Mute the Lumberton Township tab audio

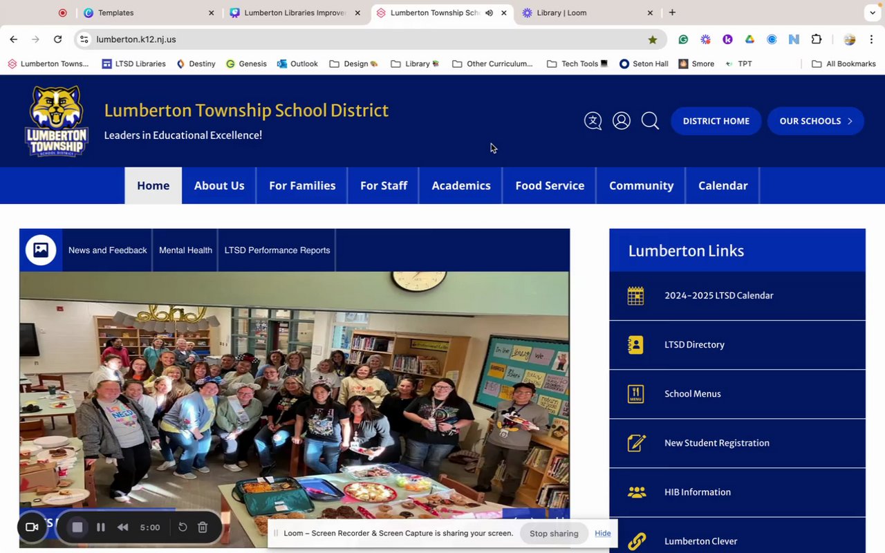click(489, 12)
